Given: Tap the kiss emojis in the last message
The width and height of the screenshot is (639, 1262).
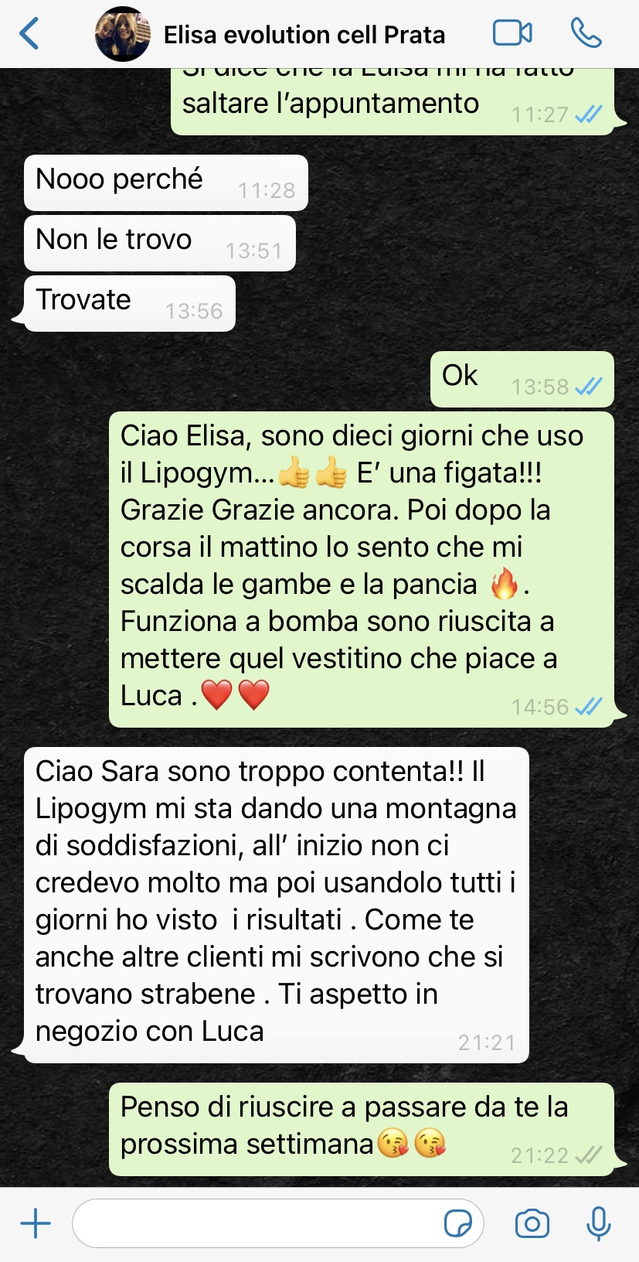Looking at the screenshot, I should pos(411,1143).
